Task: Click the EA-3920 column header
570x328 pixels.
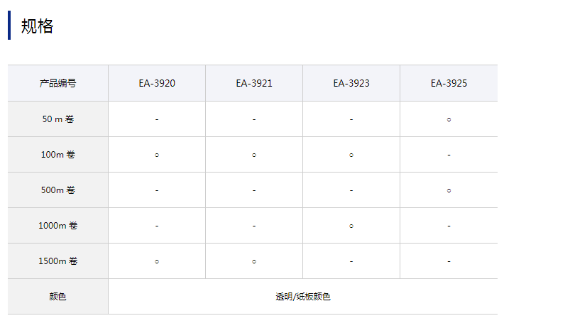Action: 157,83
